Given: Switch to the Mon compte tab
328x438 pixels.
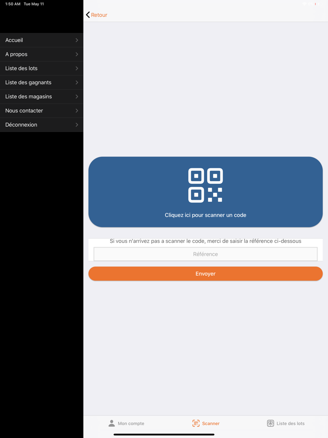Looking at the screenshot, I should (x=126, y=423).
